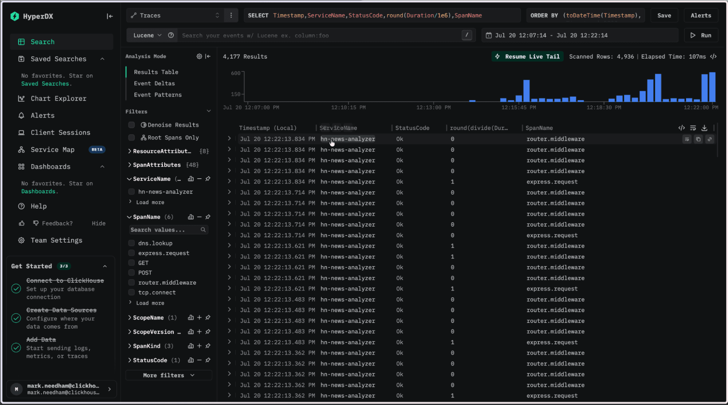Open the Service Map page
Screen dimensions: 728x405
click(x=52, y=150)
